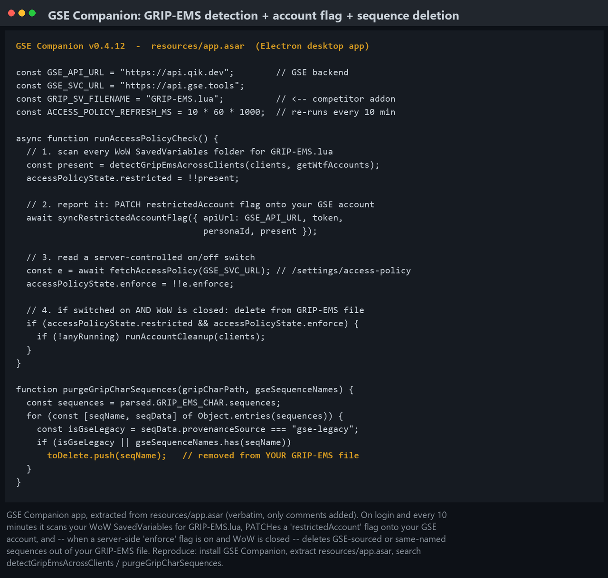Click the comment '// removed from YOUR GRIP-EMS file'
The image size is (608, 578).
(x=271, y=455)
